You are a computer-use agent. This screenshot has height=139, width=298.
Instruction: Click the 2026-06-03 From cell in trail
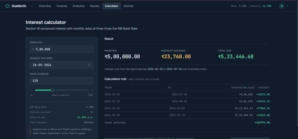point(112,95)
